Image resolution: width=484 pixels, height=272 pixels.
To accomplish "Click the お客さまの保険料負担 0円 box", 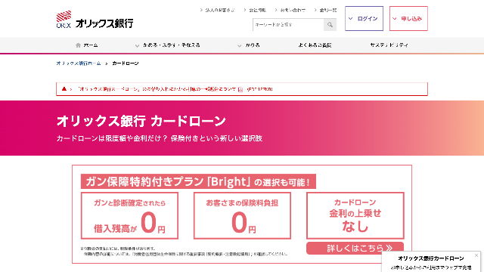I will click(x=242, y=215).
